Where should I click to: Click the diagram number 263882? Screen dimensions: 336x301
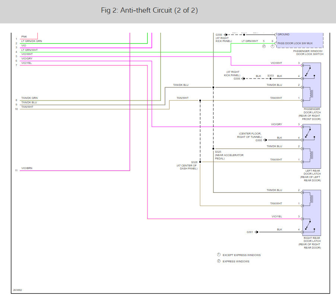tap(18, 290)
